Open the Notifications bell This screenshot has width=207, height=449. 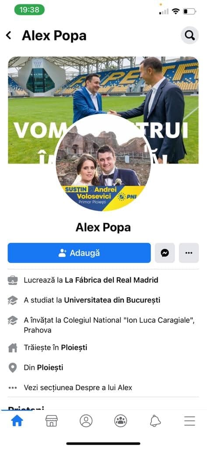tap(155, 421)
